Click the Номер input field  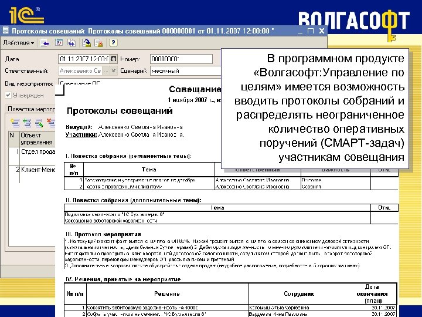(x=181, y=59)
